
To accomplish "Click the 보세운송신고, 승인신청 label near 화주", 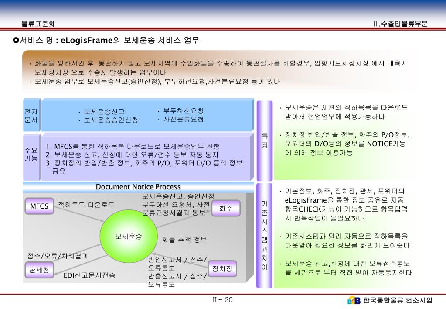I will [x=178, y=196].
